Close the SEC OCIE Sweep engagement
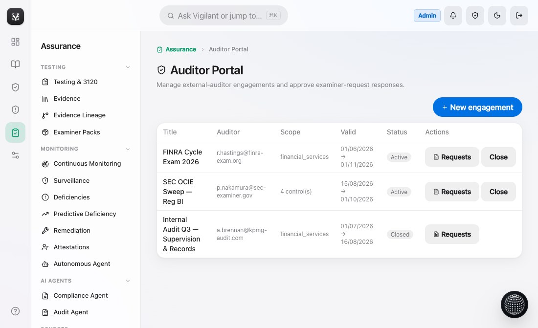This screenshot has width=538, height=328. pyautogui.click(x=498, y=192)
